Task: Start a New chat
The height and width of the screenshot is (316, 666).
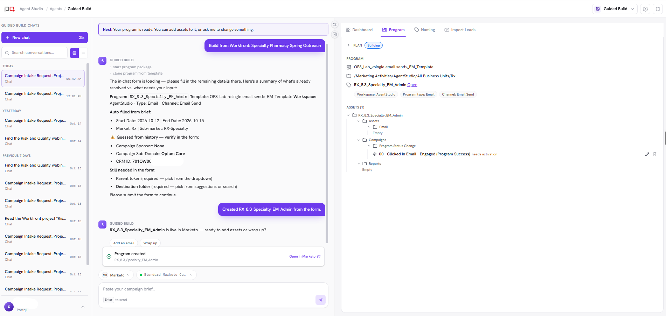Action: 44,37
